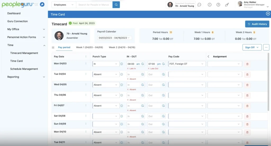The image size is (271, 146).
Task: Open the Payroll Calendar date range dropdown
Action: (x=115, y=38)
